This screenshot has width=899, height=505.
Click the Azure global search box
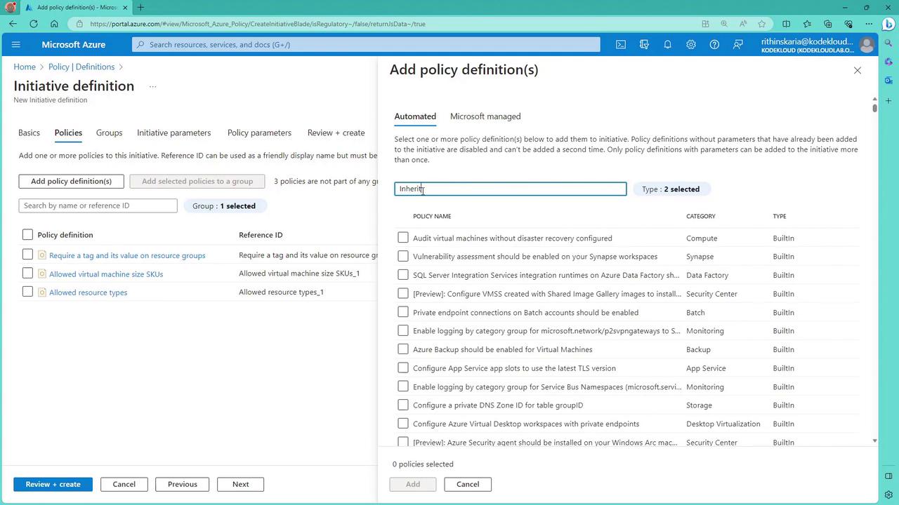[x=366, y=44]
